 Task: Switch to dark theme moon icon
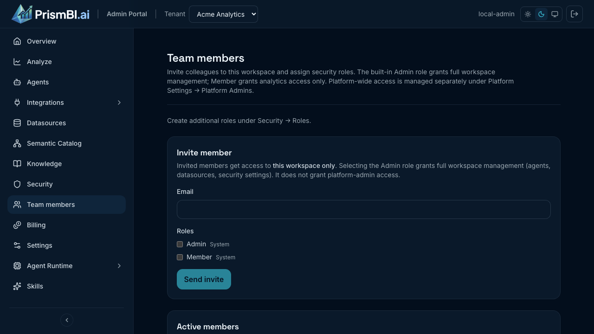[x=541, y=14]
